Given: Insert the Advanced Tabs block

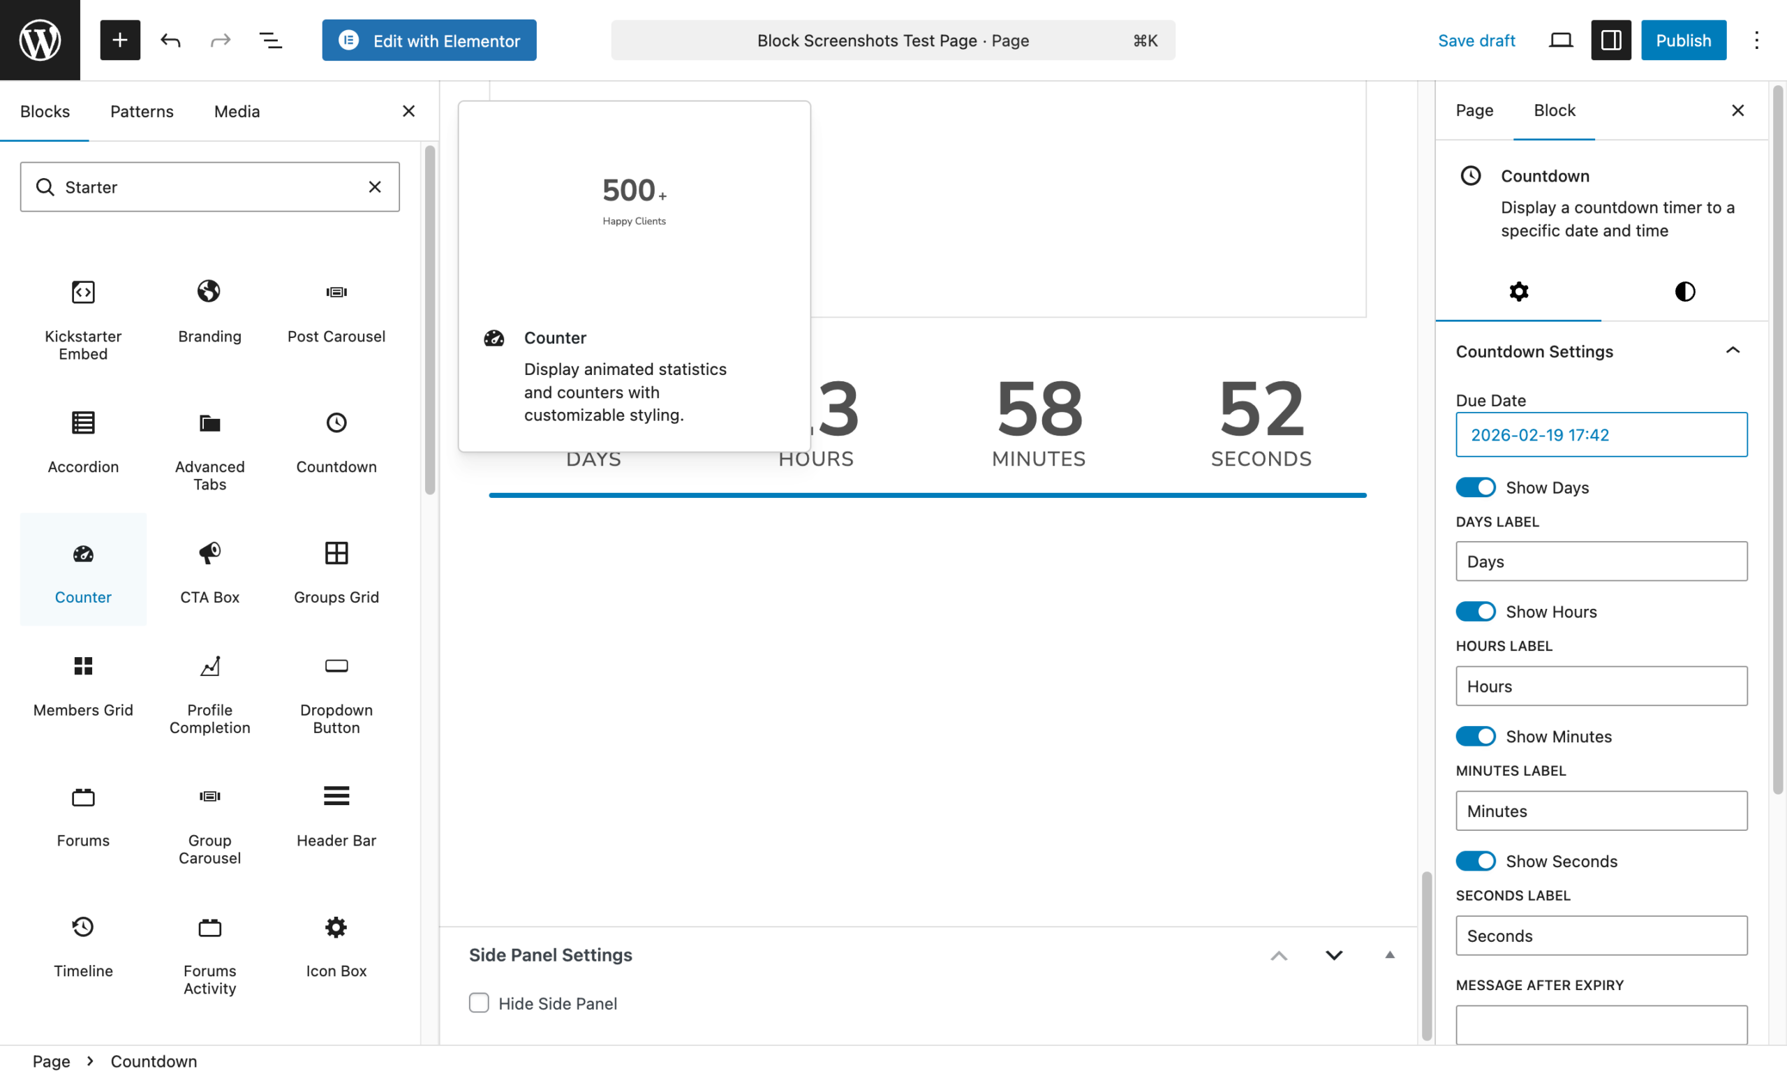Looking at the screenshot, I should pyautogui.click(x=209, y=450).
